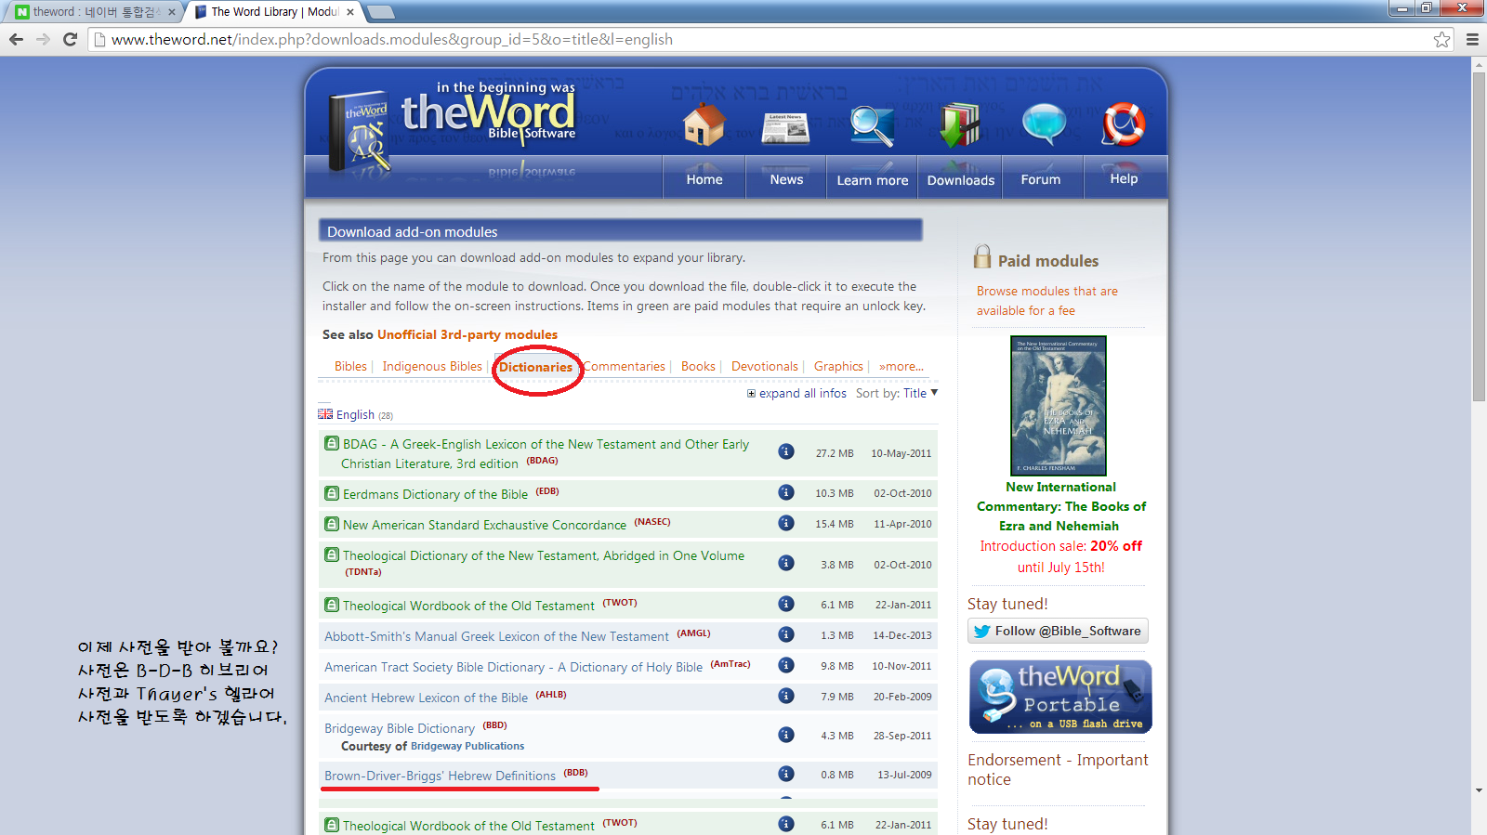This screenshot has height=835, width=1487.
Task: Open Endorsement - Important notice
Action: tap(1058, 769)
